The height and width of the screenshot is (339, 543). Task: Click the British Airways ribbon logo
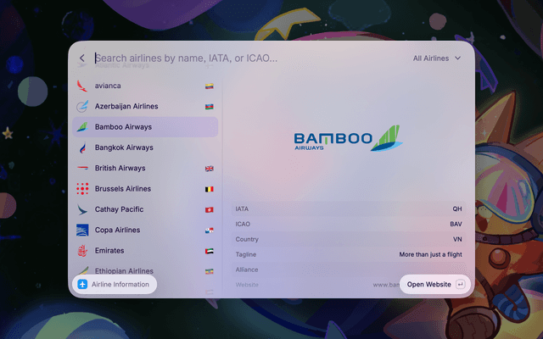82,168
